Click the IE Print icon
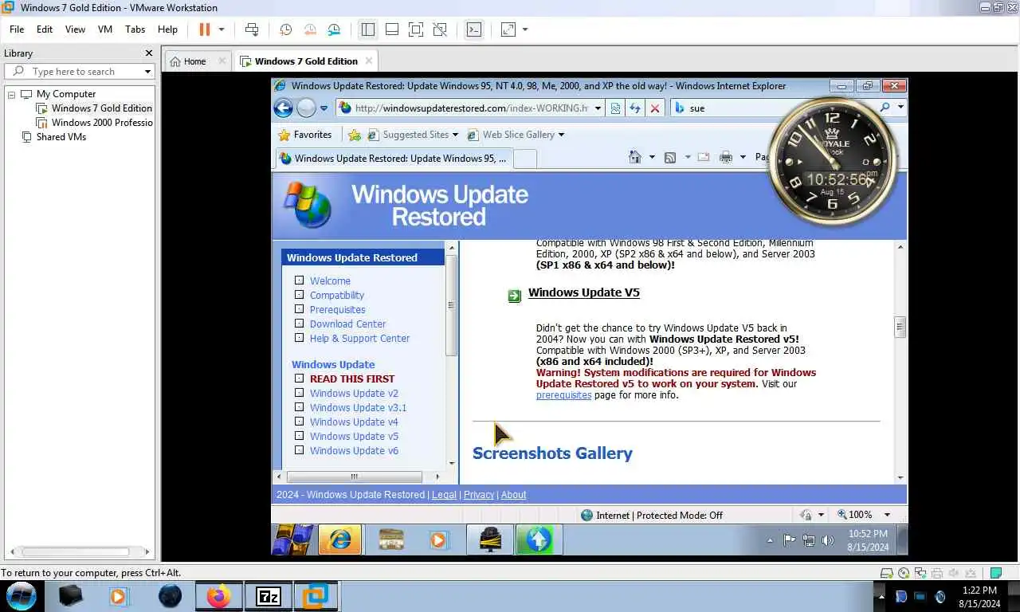Image resolution: width=1020 pixels, height=612 pixels. [x=725, y=157]
